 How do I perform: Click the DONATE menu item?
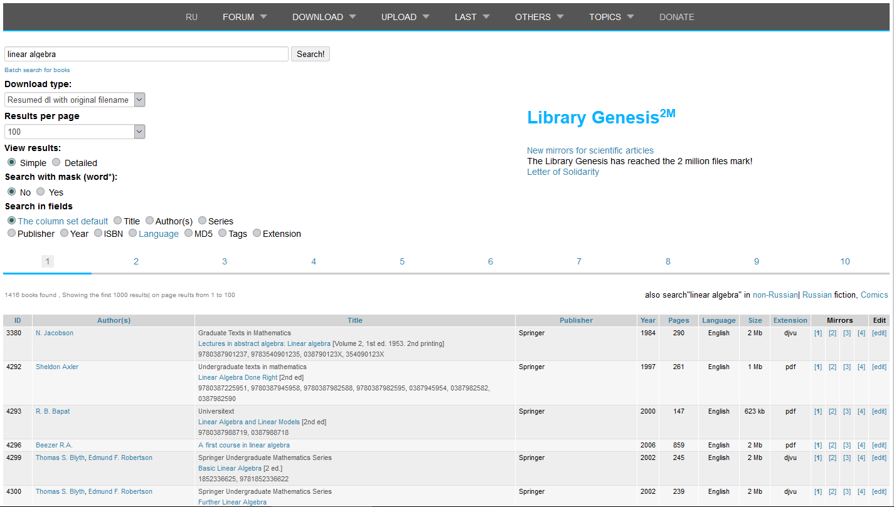pyautogui.click(x=677, y=17)
